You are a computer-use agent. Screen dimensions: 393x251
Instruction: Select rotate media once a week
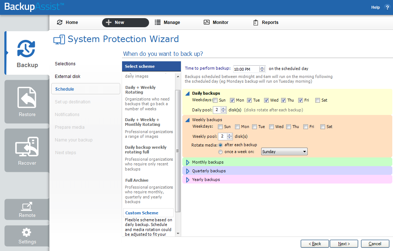tap(220, 152)
